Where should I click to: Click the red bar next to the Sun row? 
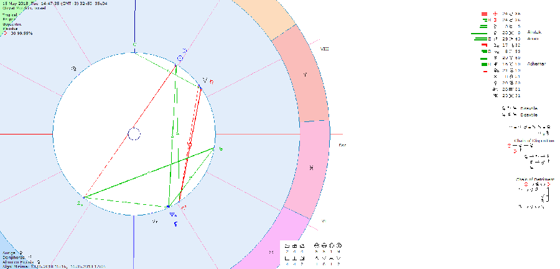[x=484, y=14]
